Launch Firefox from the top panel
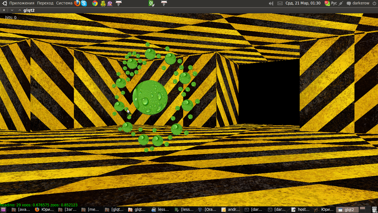 pyautogui.click(x=77, y=3)
